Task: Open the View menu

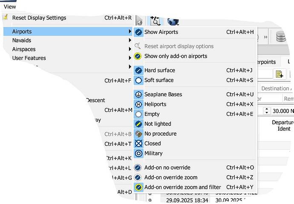Action: (9, 6)
